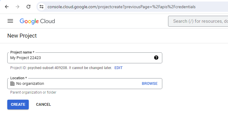Click the browser forward arrow
Viewport: 228px width, 133px height.
[18, 7]
